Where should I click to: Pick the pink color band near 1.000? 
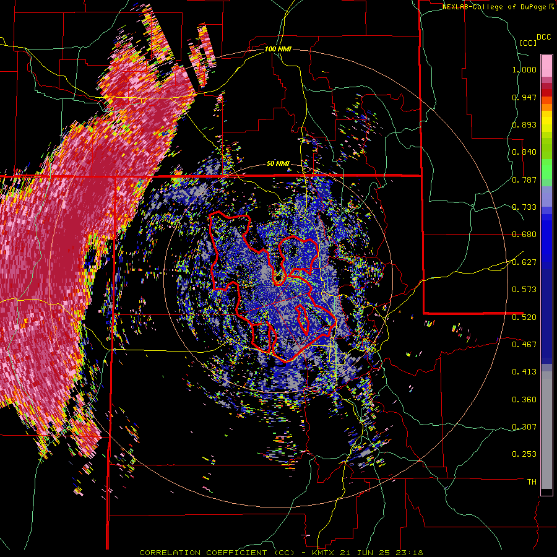tap(546, 66)
